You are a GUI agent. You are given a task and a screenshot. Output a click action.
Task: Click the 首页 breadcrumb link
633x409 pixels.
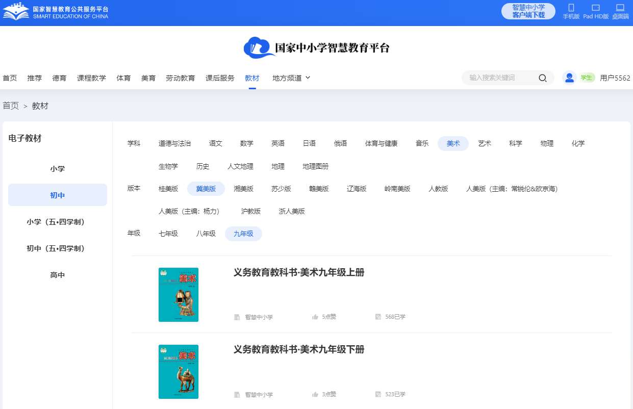click(x=11, y=106)
